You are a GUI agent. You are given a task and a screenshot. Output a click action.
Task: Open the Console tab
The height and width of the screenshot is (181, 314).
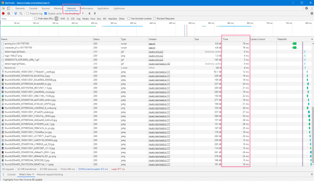point(33,8)
